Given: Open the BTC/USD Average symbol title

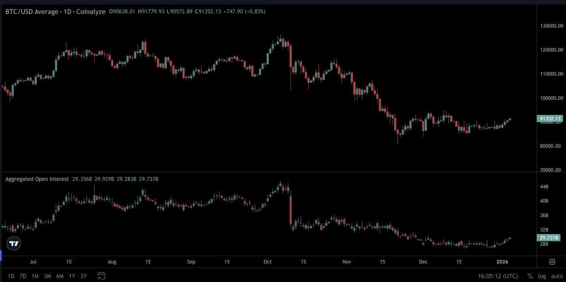Looking at the screenshot, I should pos(30,11).
